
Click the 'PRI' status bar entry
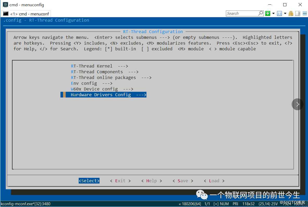coord(235,204)
